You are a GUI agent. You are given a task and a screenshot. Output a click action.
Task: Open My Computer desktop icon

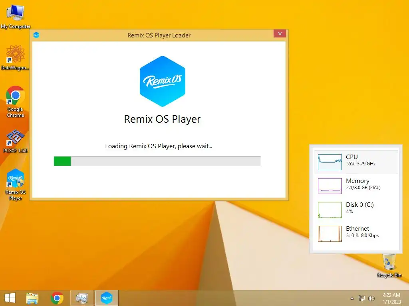click(16, 16)
